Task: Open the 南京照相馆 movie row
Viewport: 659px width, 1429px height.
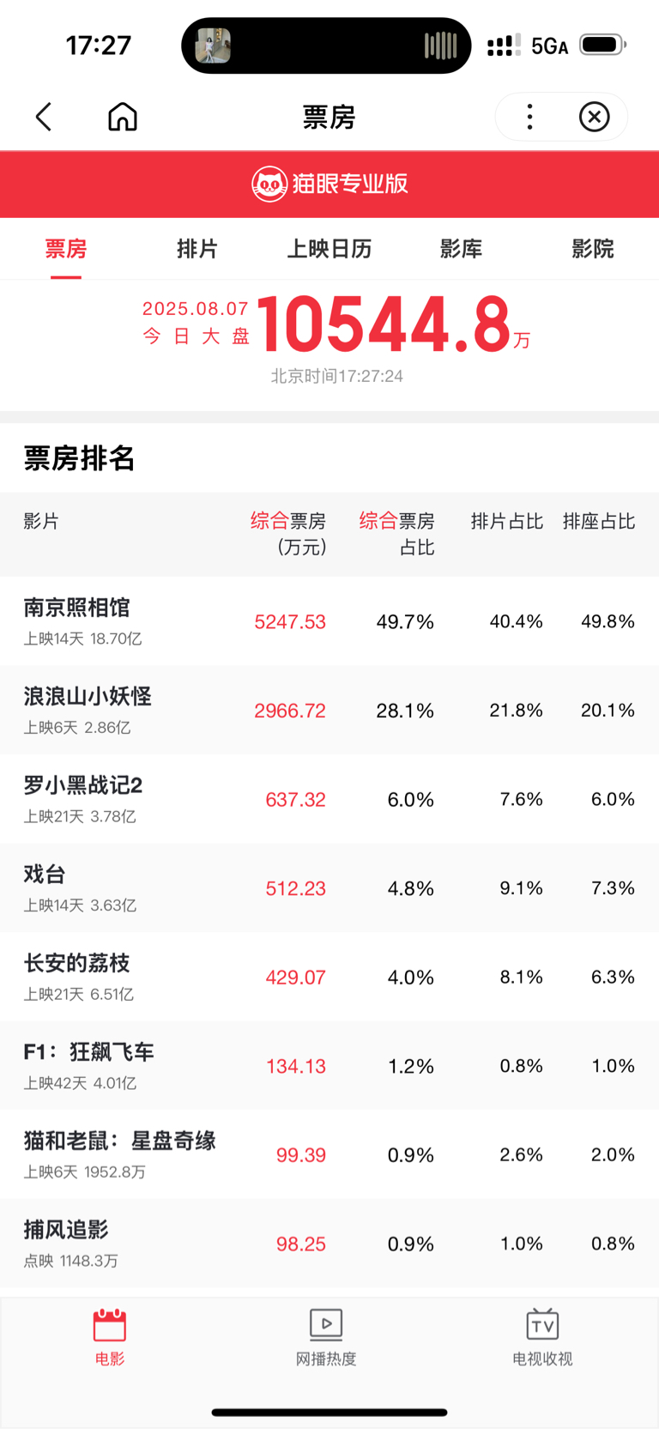Action: (x=329, y=621)
